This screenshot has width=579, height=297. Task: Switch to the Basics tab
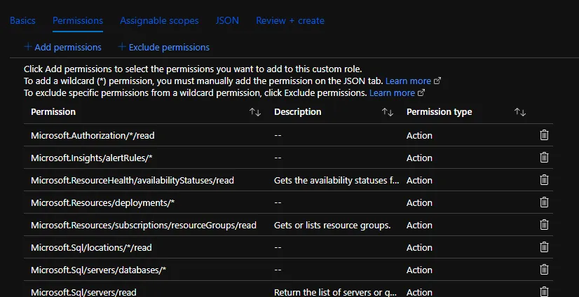pyautogui.click(x=22, y=21)
